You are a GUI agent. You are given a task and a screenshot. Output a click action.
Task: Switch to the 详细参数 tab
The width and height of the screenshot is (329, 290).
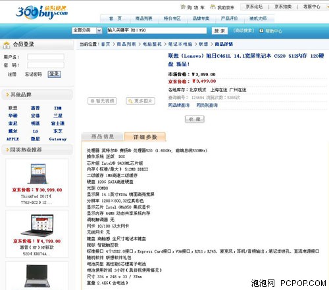pyautogui.click(x=145, y=137)
